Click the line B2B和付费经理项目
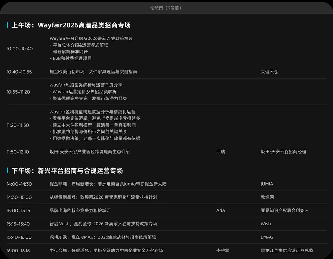The width and height of the screenshot is (333, 259). 71,58
